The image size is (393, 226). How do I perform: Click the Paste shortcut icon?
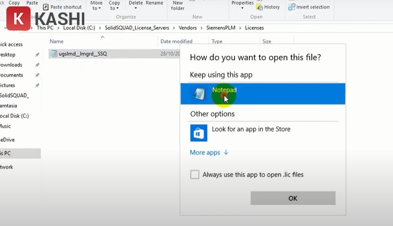click(x=46, y=7)
